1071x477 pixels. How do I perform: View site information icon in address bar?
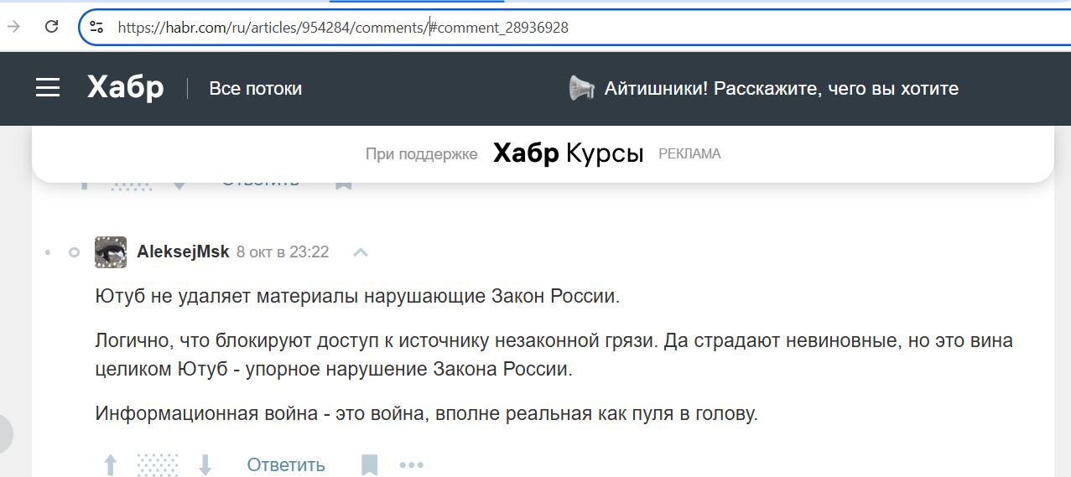[96, 27]
